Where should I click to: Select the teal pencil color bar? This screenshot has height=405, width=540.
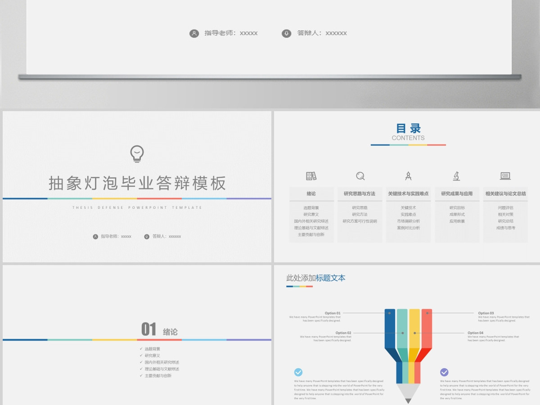click(402, 328)
